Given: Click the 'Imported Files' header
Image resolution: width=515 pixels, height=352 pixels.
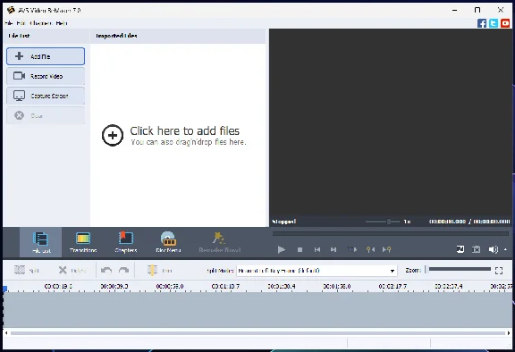Looking at the screenshot, I should click(x=116, y=36).
